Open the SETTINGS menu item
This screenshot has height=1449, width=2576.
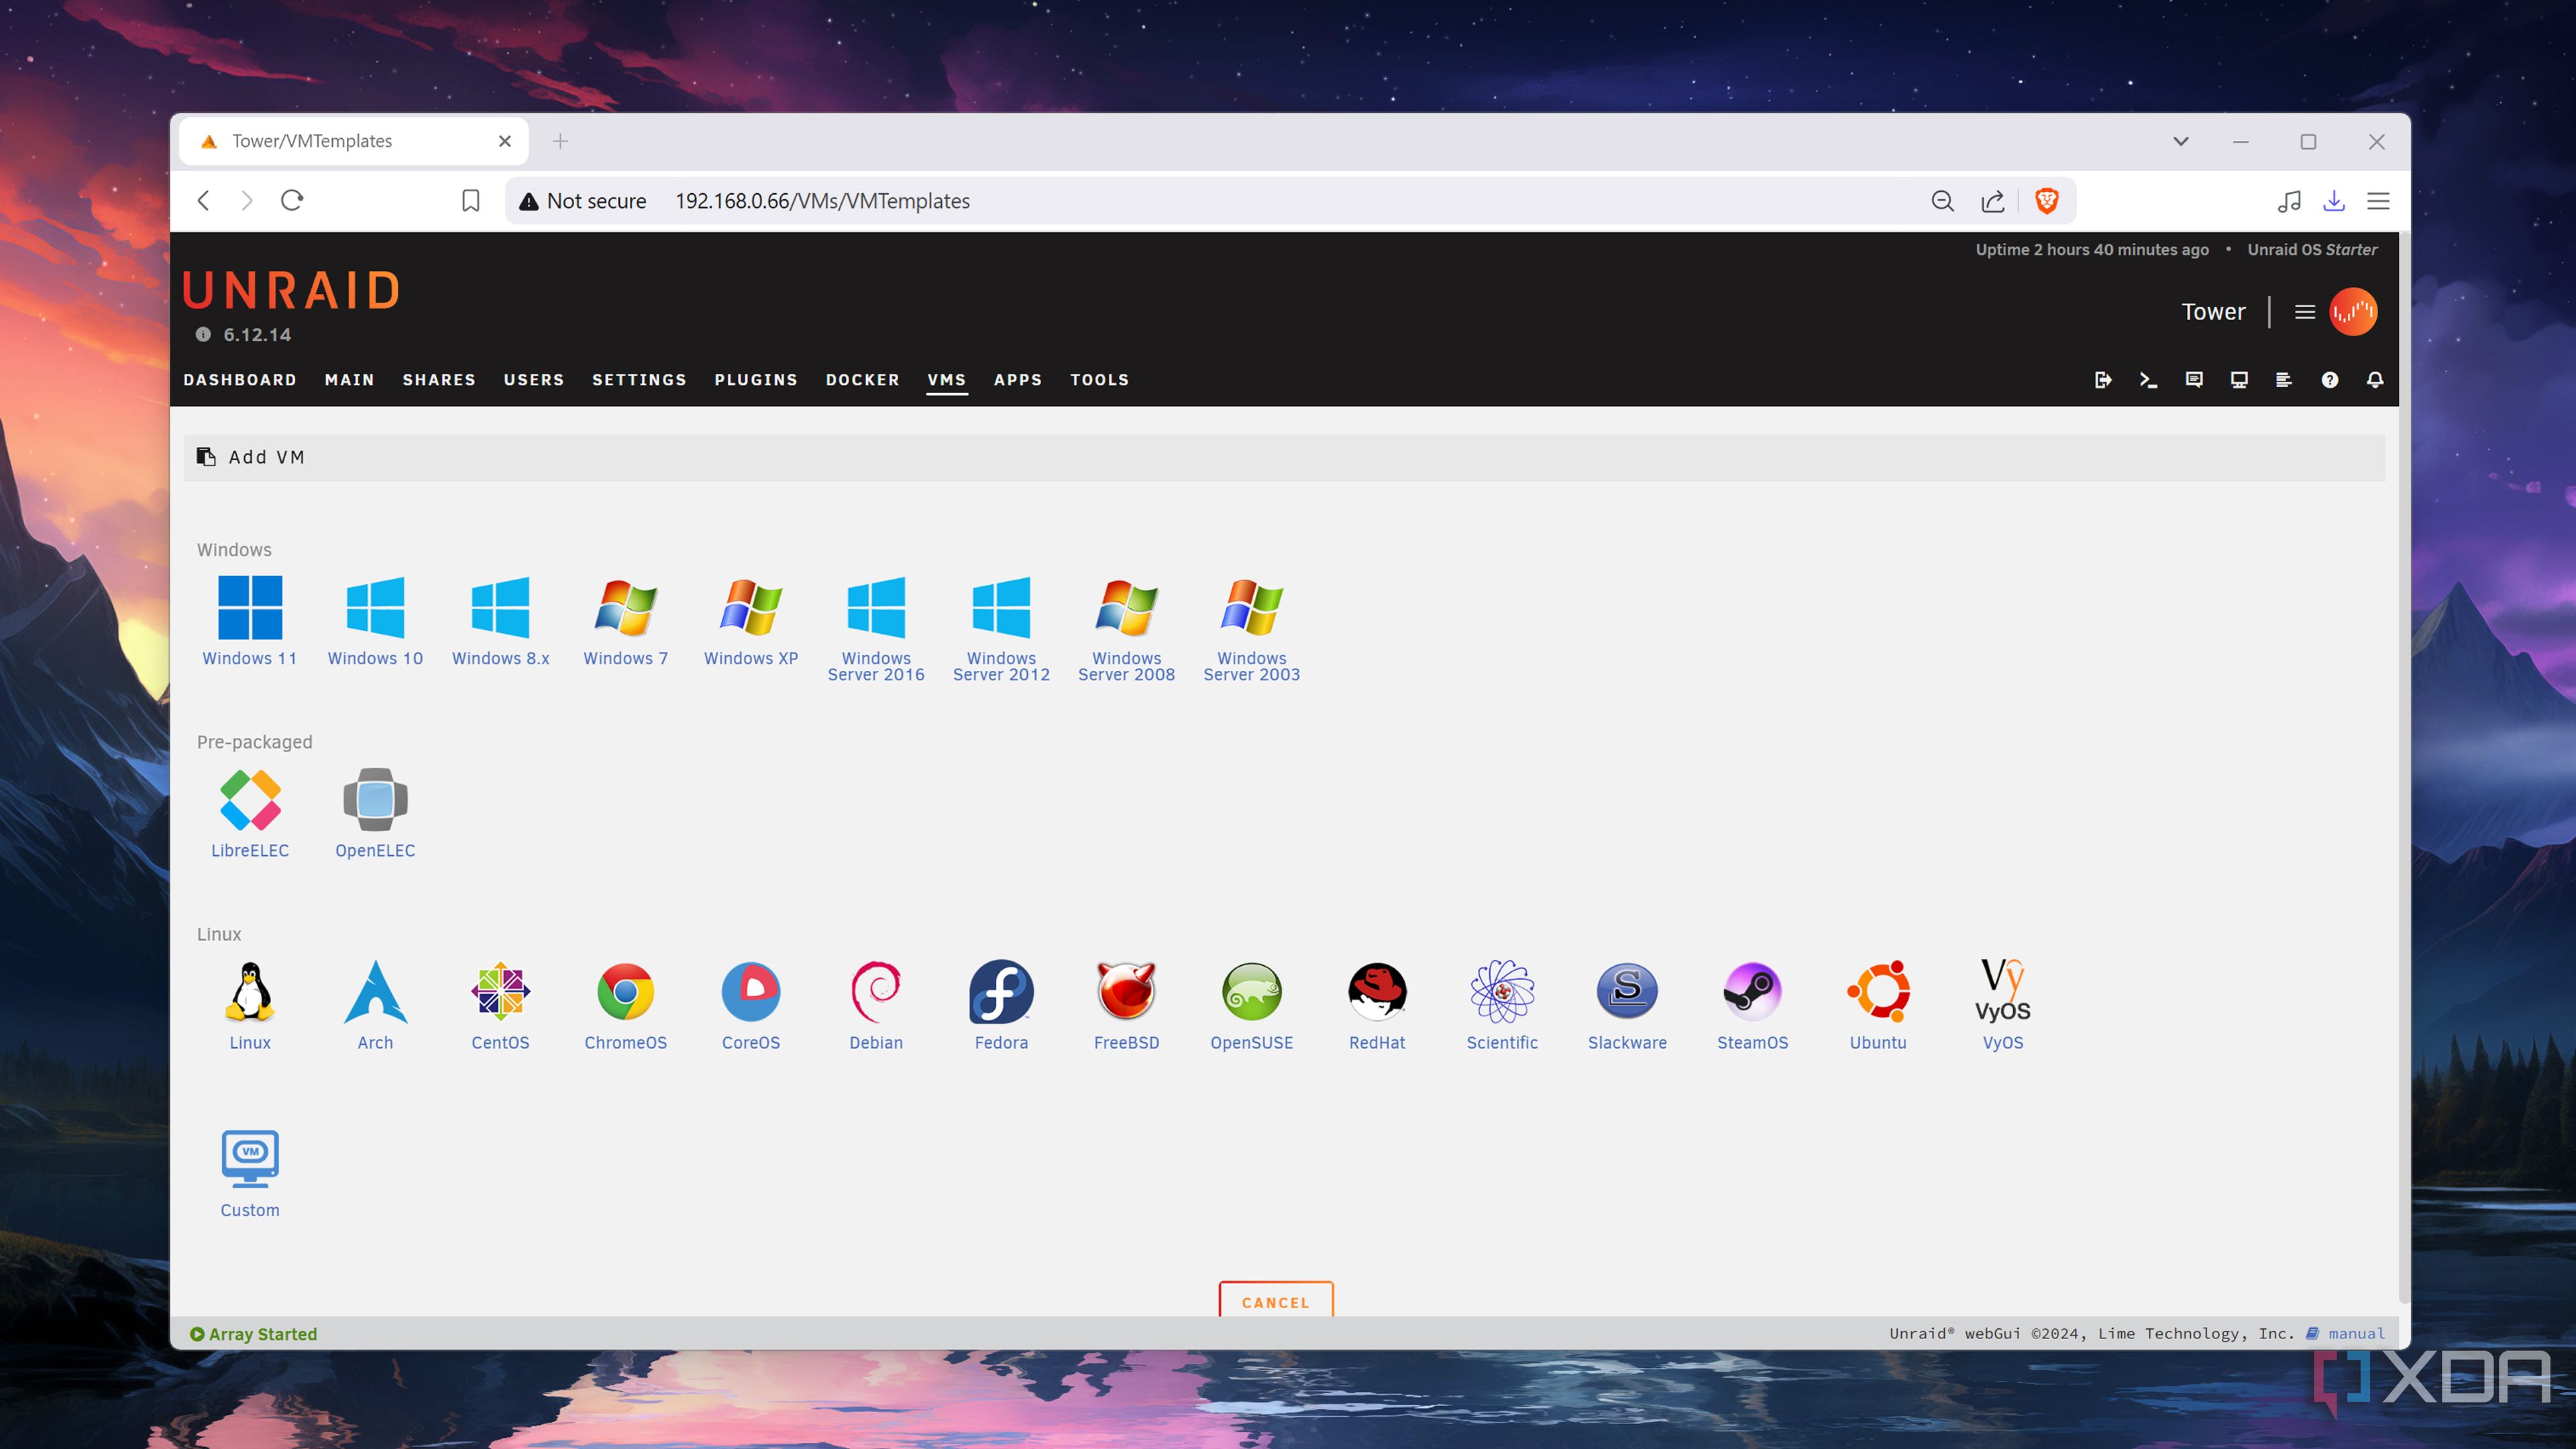coord(639,380)
